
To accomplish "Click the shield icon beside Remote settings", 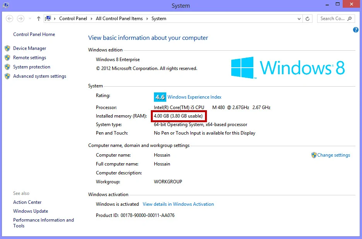I will click(x=7, y=58).
